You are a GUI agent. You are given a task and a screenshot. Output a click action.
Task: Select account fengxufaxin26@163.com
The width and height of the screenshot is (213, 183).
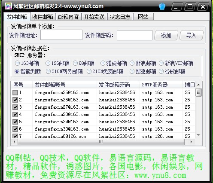coord(62,100)
